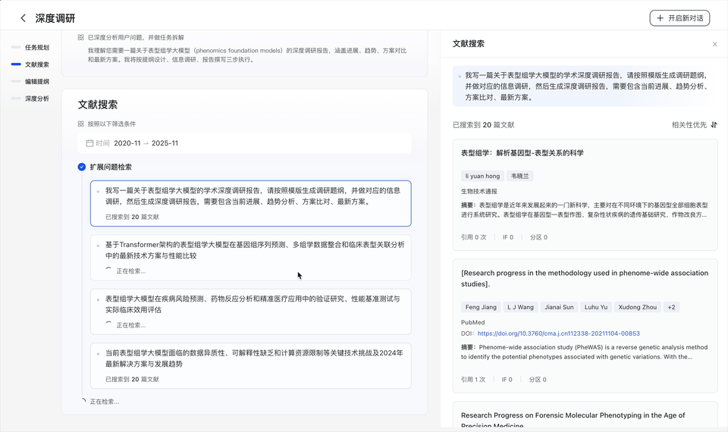This screenshot has height=432, width=728.
Task: Open the PubMed DOI link
Action: pyautogui.click(x=558, y=333)
